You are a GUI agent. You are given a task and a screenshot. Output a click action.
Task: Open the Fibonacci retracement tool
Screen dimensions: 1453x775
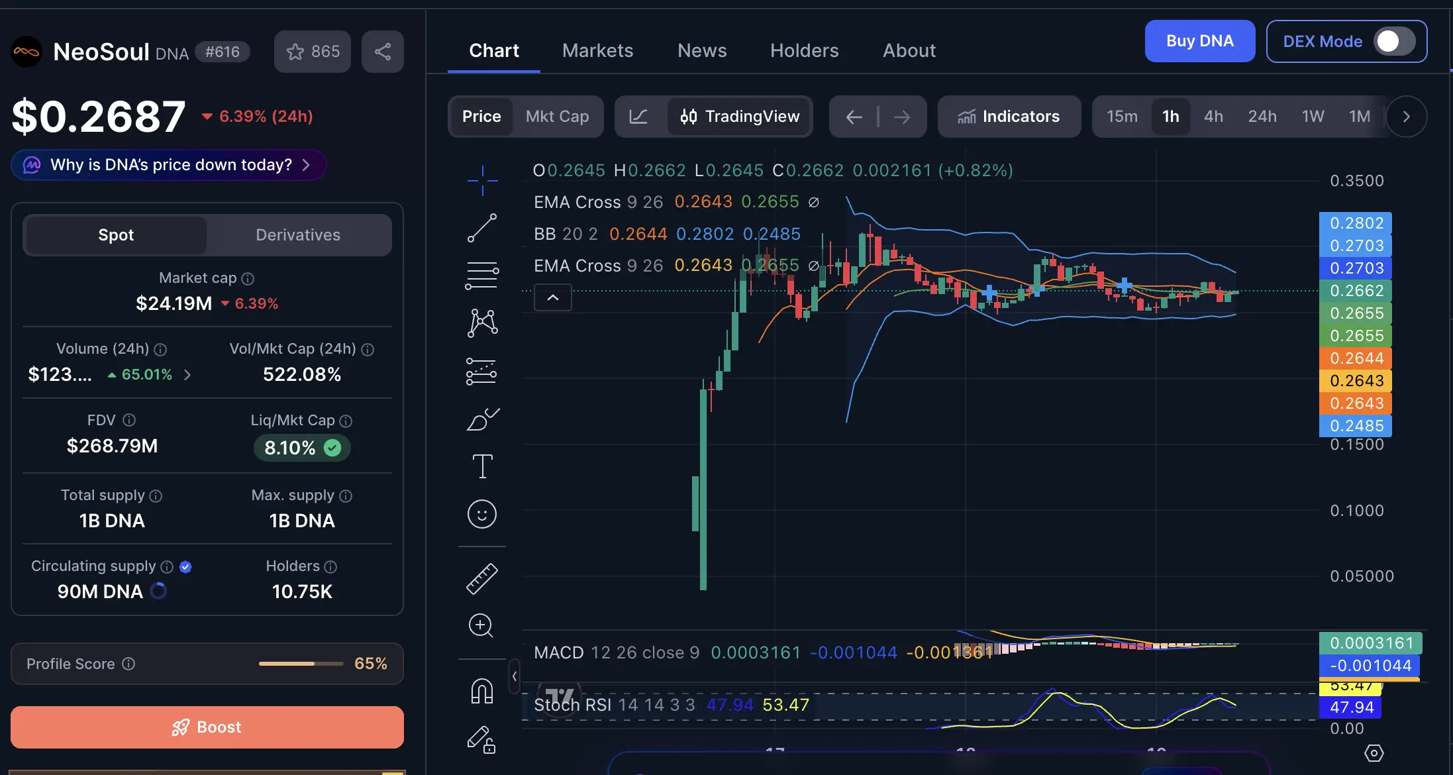pyautogui.click(x=482, y=276)
